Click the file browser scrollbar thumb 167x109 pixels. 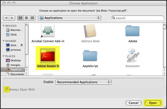click(165, 27)
